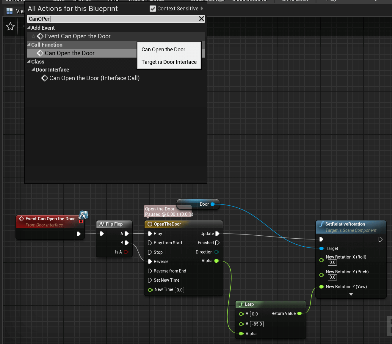Image resolution: width=392 pixels, height=344 pixels.
Task: Click the Reverse from End pin
Action: 150,271
